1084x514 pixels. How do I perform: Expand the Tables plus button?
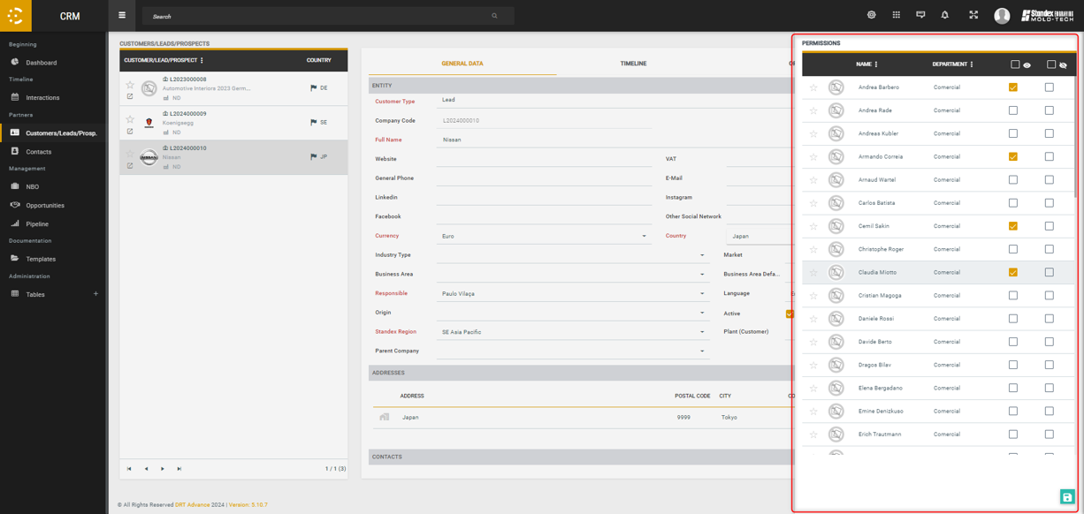[95, 294]
